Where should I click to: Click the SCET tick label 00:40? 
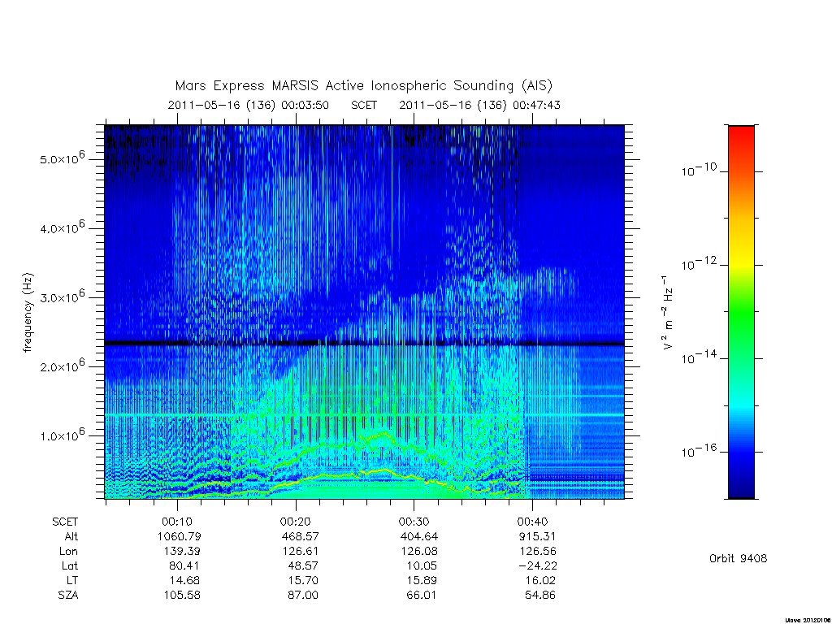click(533, 522)
